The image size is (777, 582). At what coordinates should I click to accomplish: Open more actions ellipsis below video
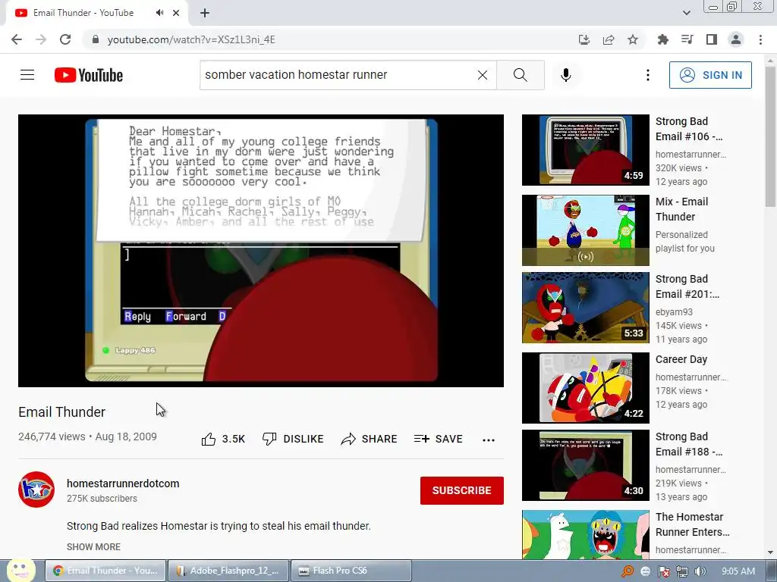tap(489, 440)
